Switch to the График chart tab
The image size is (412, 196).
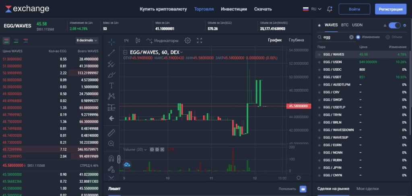(x=275, y=40)
